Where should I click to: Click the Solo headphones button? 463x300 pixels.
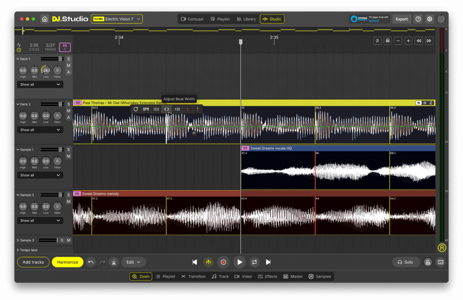coord(406,262)
